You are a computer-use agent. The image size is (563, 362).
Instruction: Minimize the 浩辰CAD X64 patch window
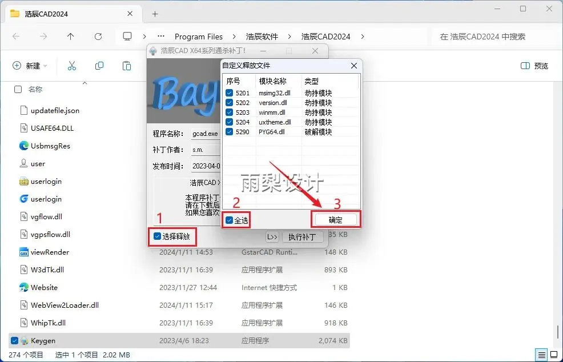pyautogui.click(x=263, y=51)
